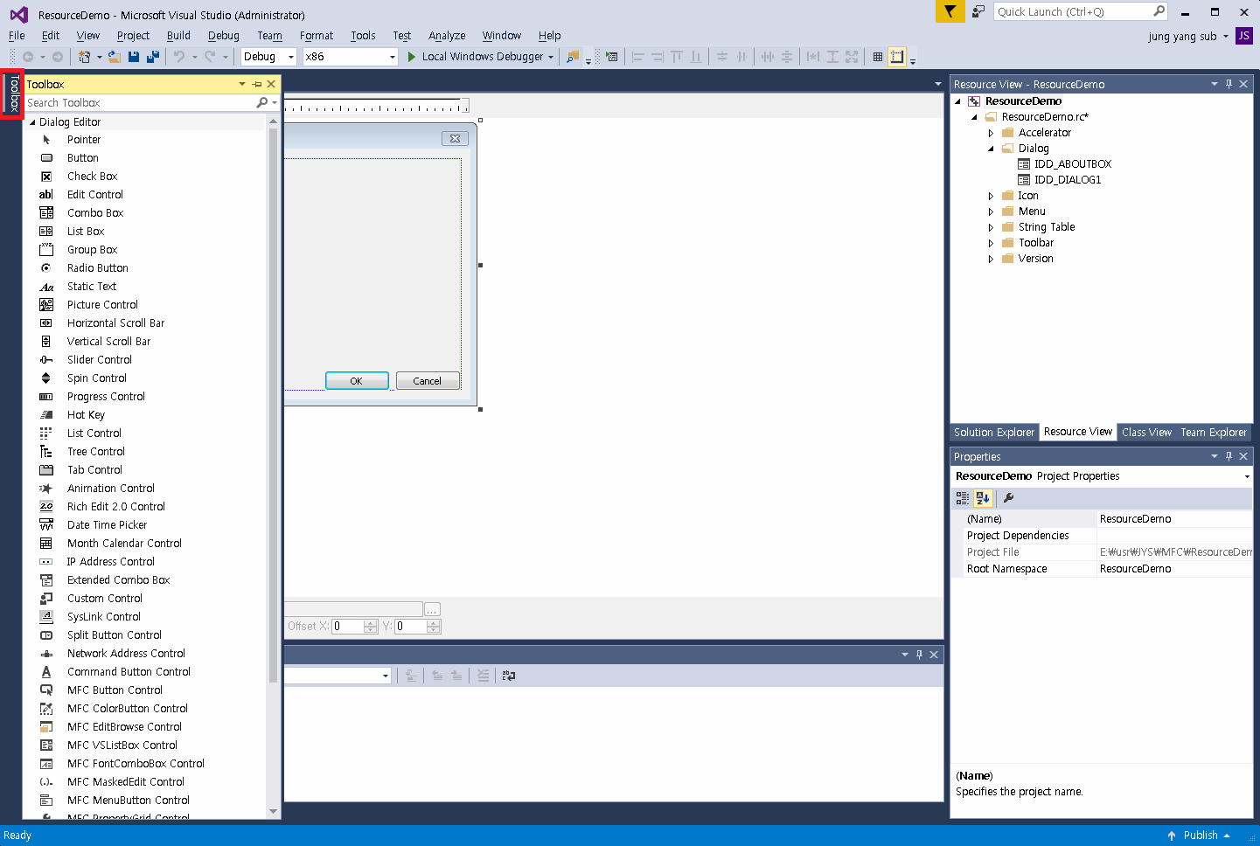Click the OK button in dialog design
The width and height of the screenshot is (1260, 846).
[x=357, y=381]
